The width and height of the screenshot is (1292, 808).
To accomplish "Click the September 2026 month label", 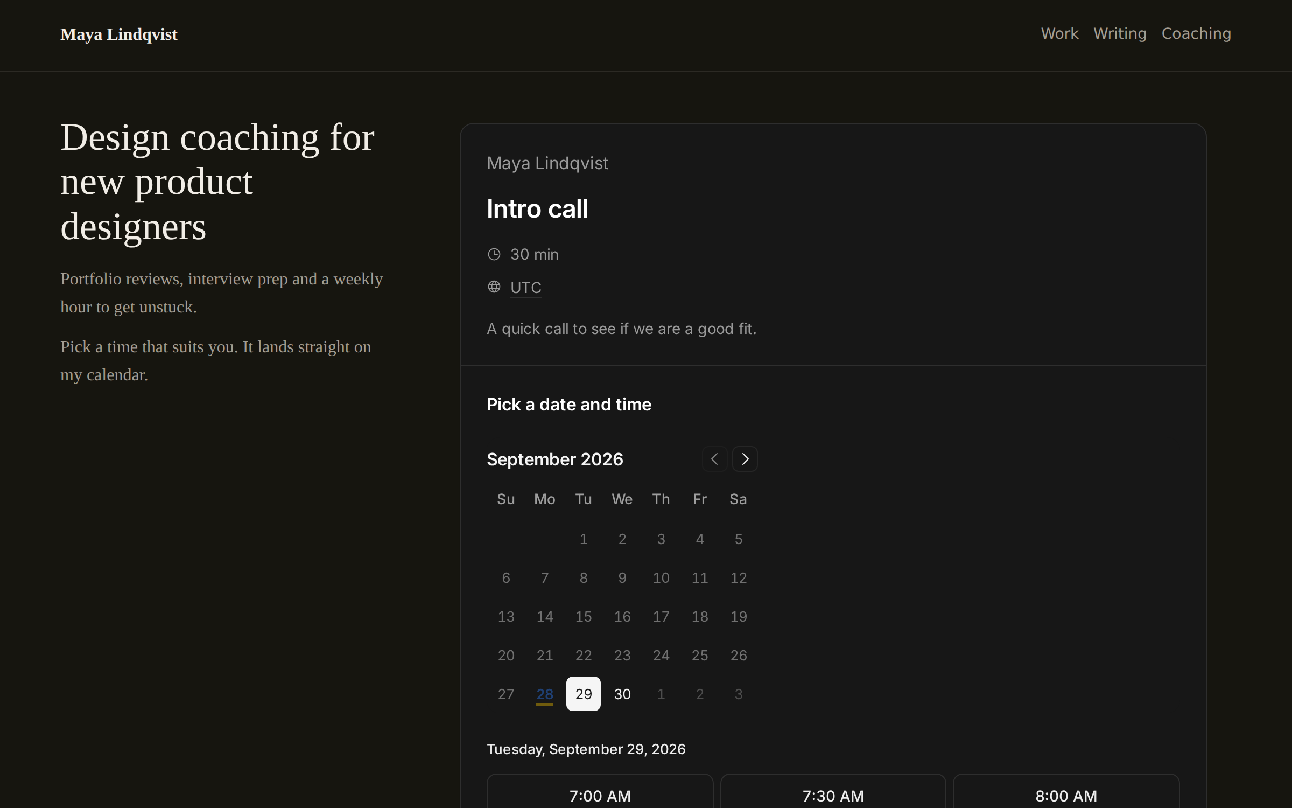I will coord(555,459).
